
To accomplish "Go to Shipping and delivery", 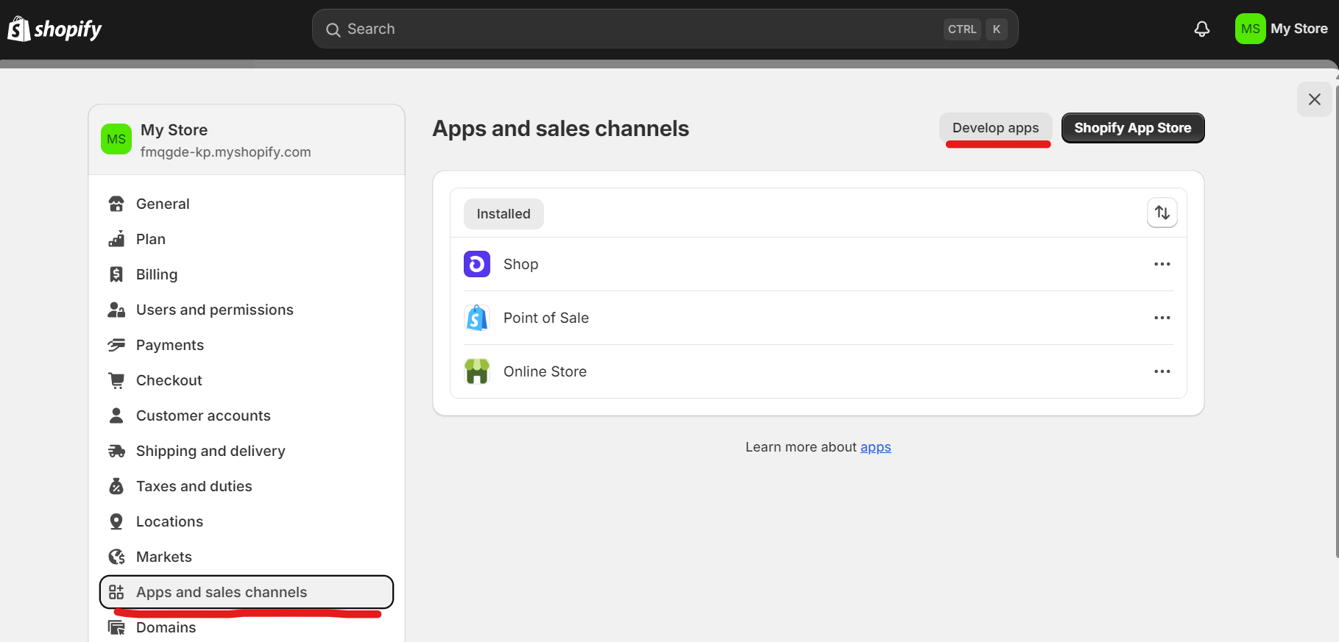I will 247,451.
